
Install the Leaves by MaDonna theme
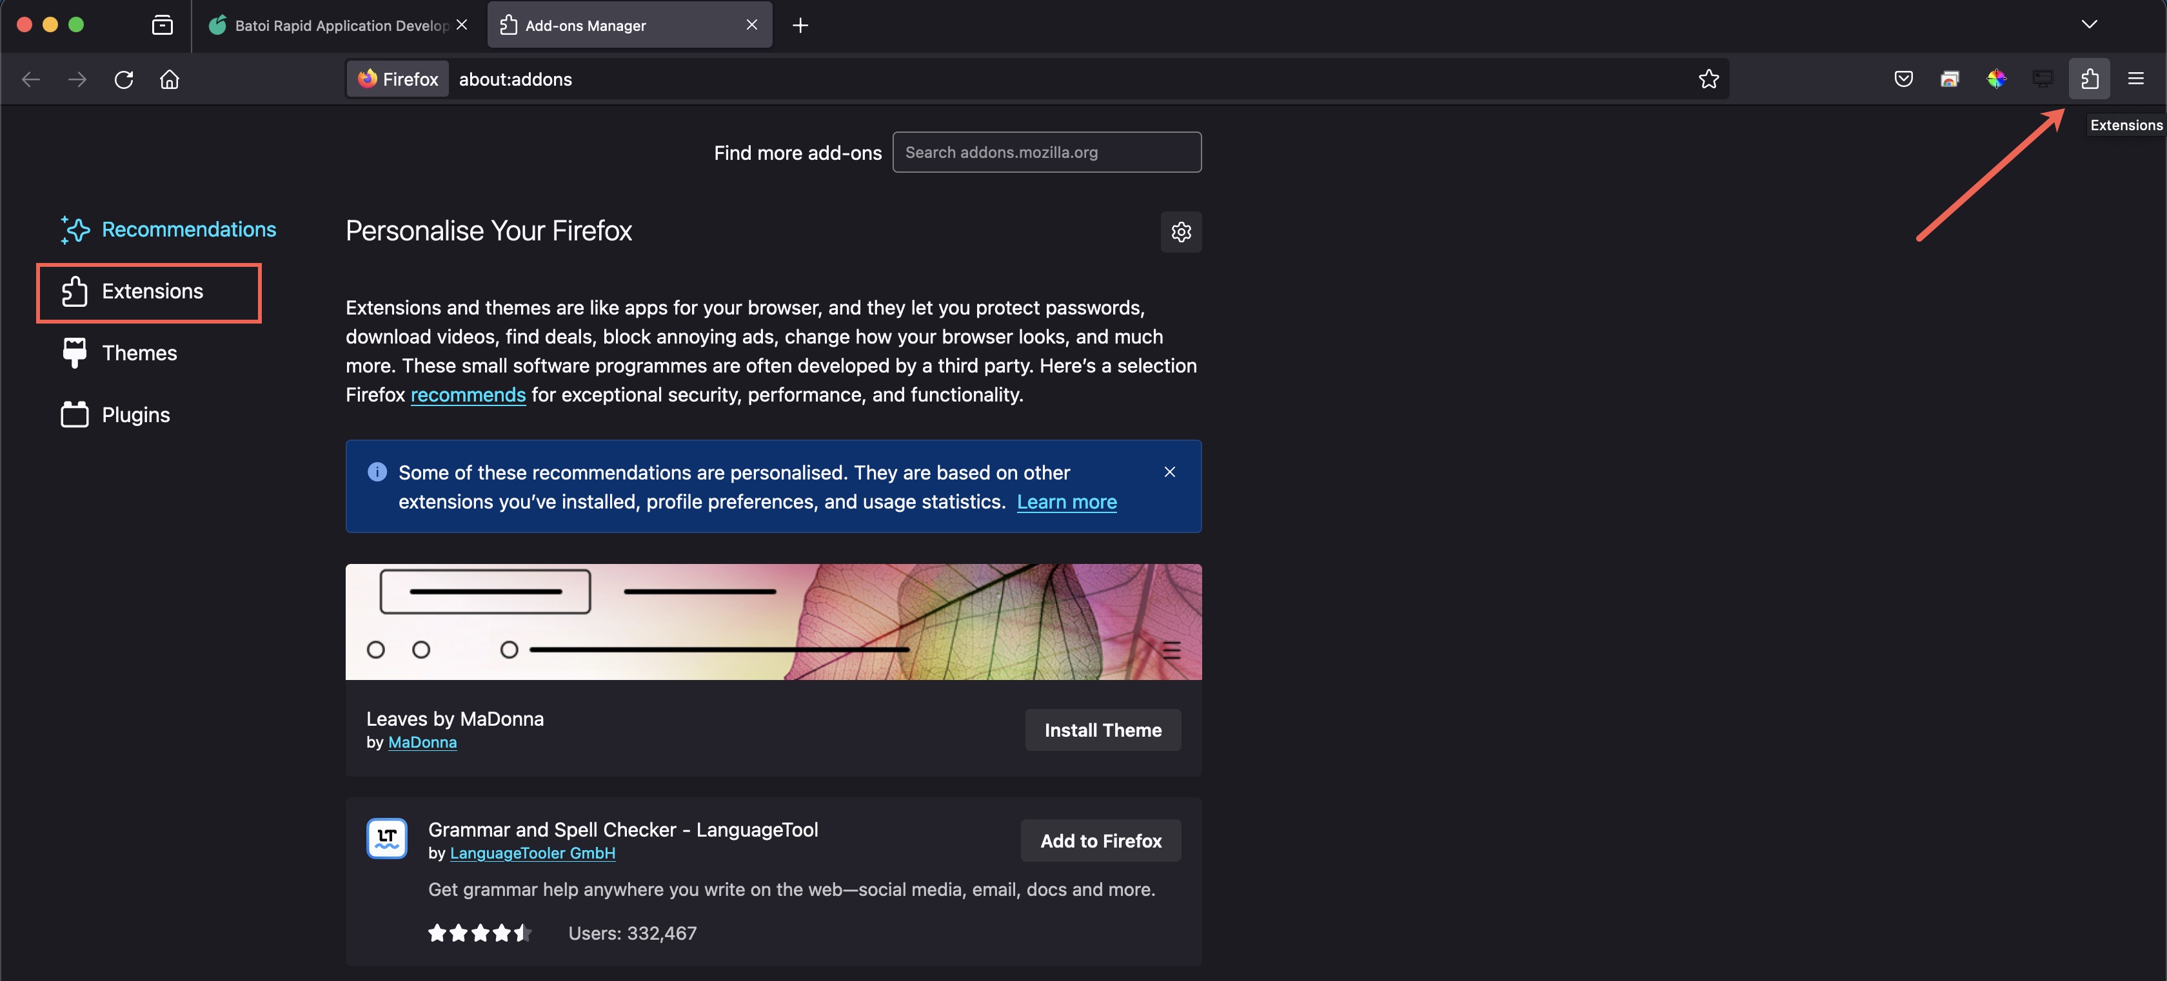coord(1103,730)
